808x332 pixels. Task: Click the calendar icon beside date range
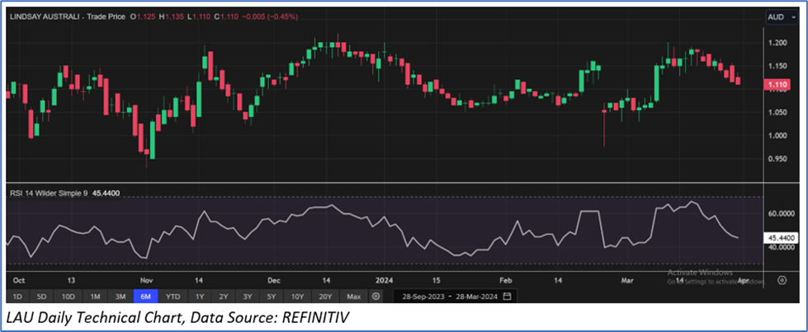507,296
